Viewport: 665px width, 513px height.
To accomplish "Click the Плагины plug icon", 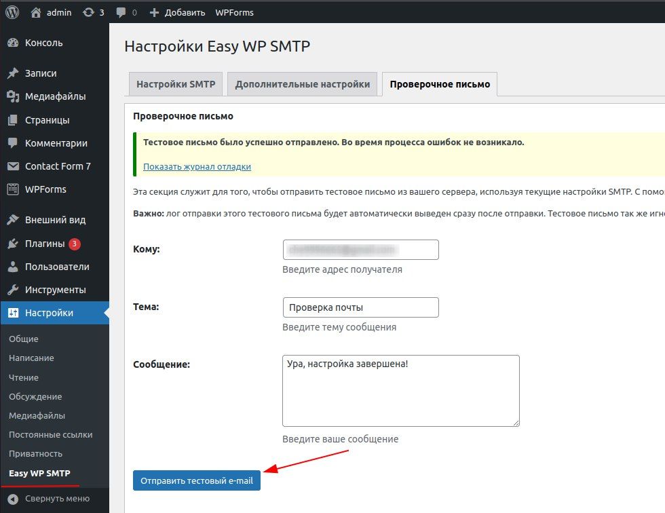I will (13, 244).
